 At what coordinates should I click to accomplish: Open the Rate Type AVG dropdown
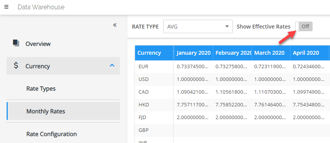(x=198, y=27)
